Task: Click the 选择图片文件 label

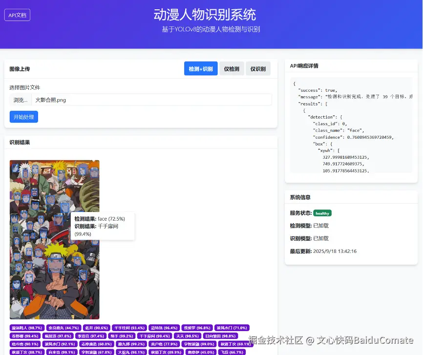Action: pyautogui.click(x=25, y=87)
